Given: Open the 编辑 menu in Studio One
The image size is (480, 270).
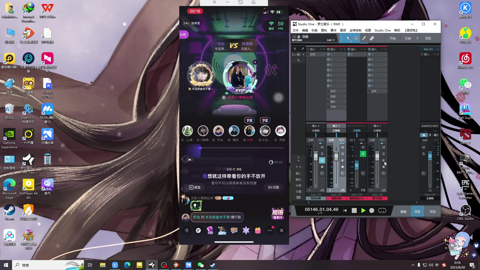Looking at the screenshot, I should pos(305,30).
